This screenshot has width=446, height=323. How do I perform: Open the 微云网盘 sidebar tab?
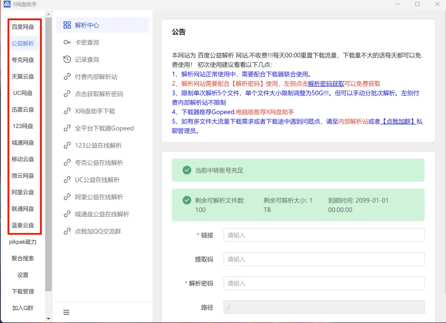(x=23, y=176)
